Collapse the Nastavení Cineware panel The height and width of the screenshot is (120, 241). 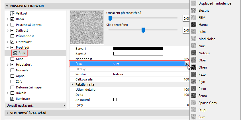pyautogui.click(x=7, y=6)
